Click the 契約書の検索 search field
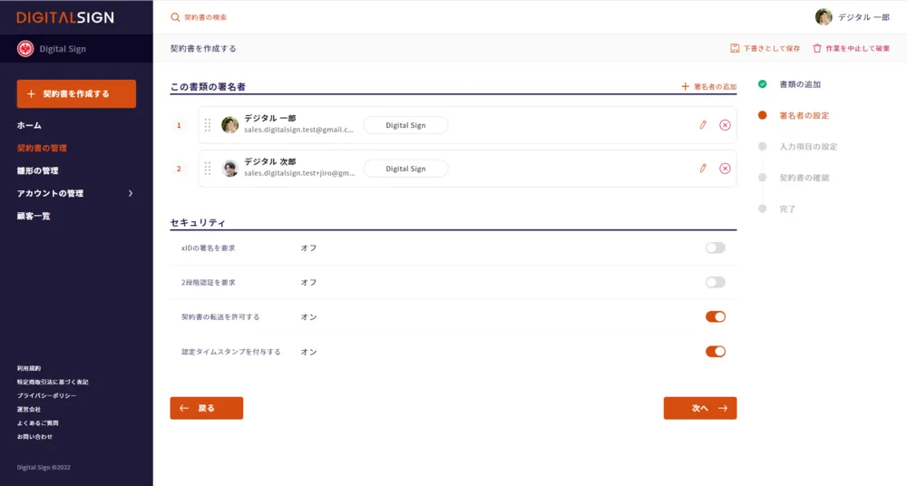This screenshot has width=907, height=486. (218, 17)
